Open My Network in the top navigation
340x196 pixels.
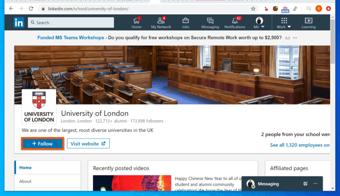(x=161, y=23)
